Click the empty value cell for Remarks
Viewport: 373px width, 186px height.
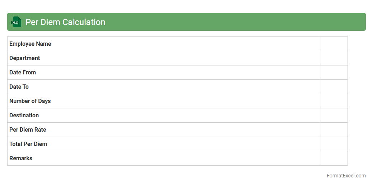[334, 158]
